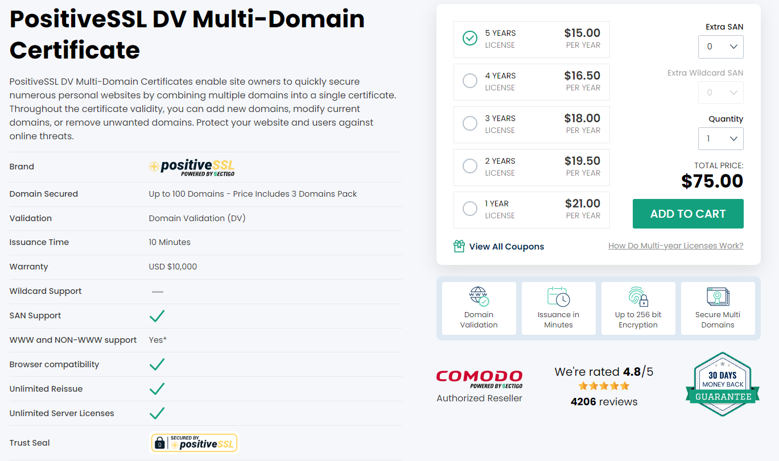Click the 4206 reviews text
The image size is (779, 461).
(604, 402)
